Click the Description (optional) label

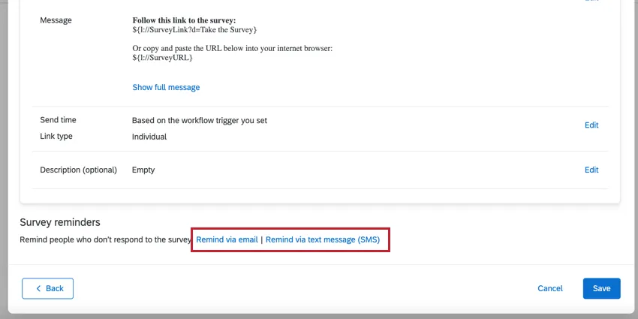78,170
